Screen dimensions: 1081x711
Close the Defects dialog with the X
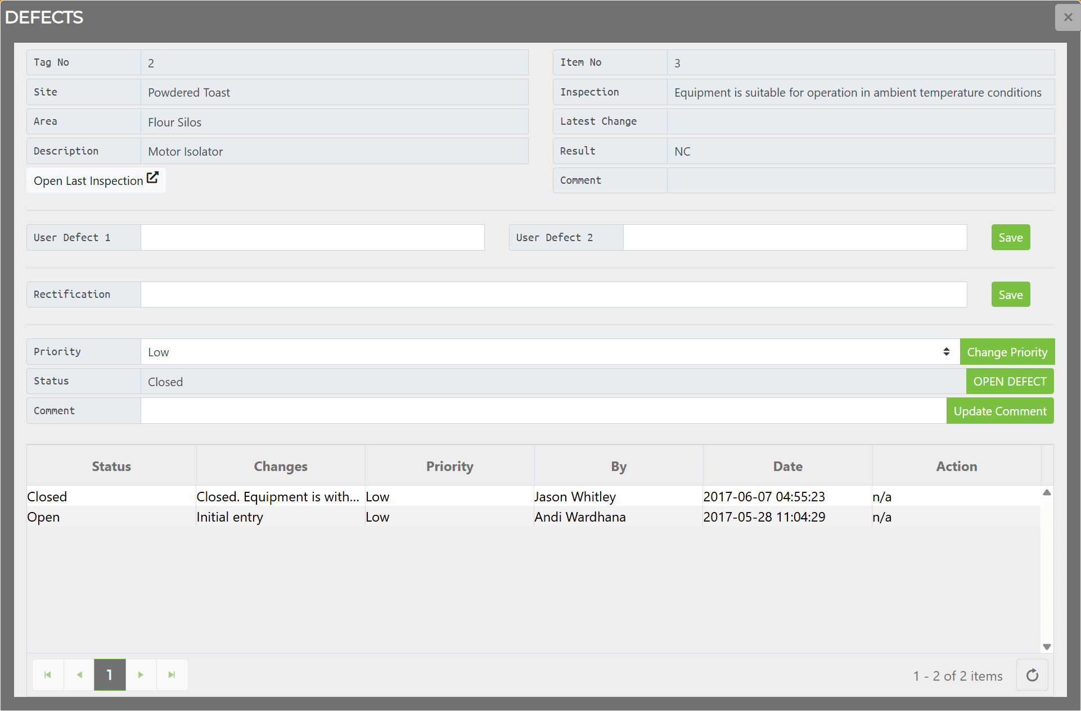1068,17
